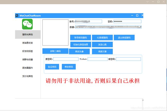
Task: Maximize the WeChatChatRoom window
Action: [x=137, y=15]
